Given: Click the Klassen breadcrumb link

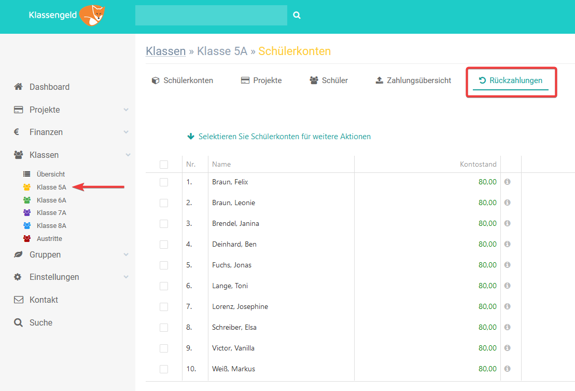Looking at the screenshot, I should click(165, 51).
